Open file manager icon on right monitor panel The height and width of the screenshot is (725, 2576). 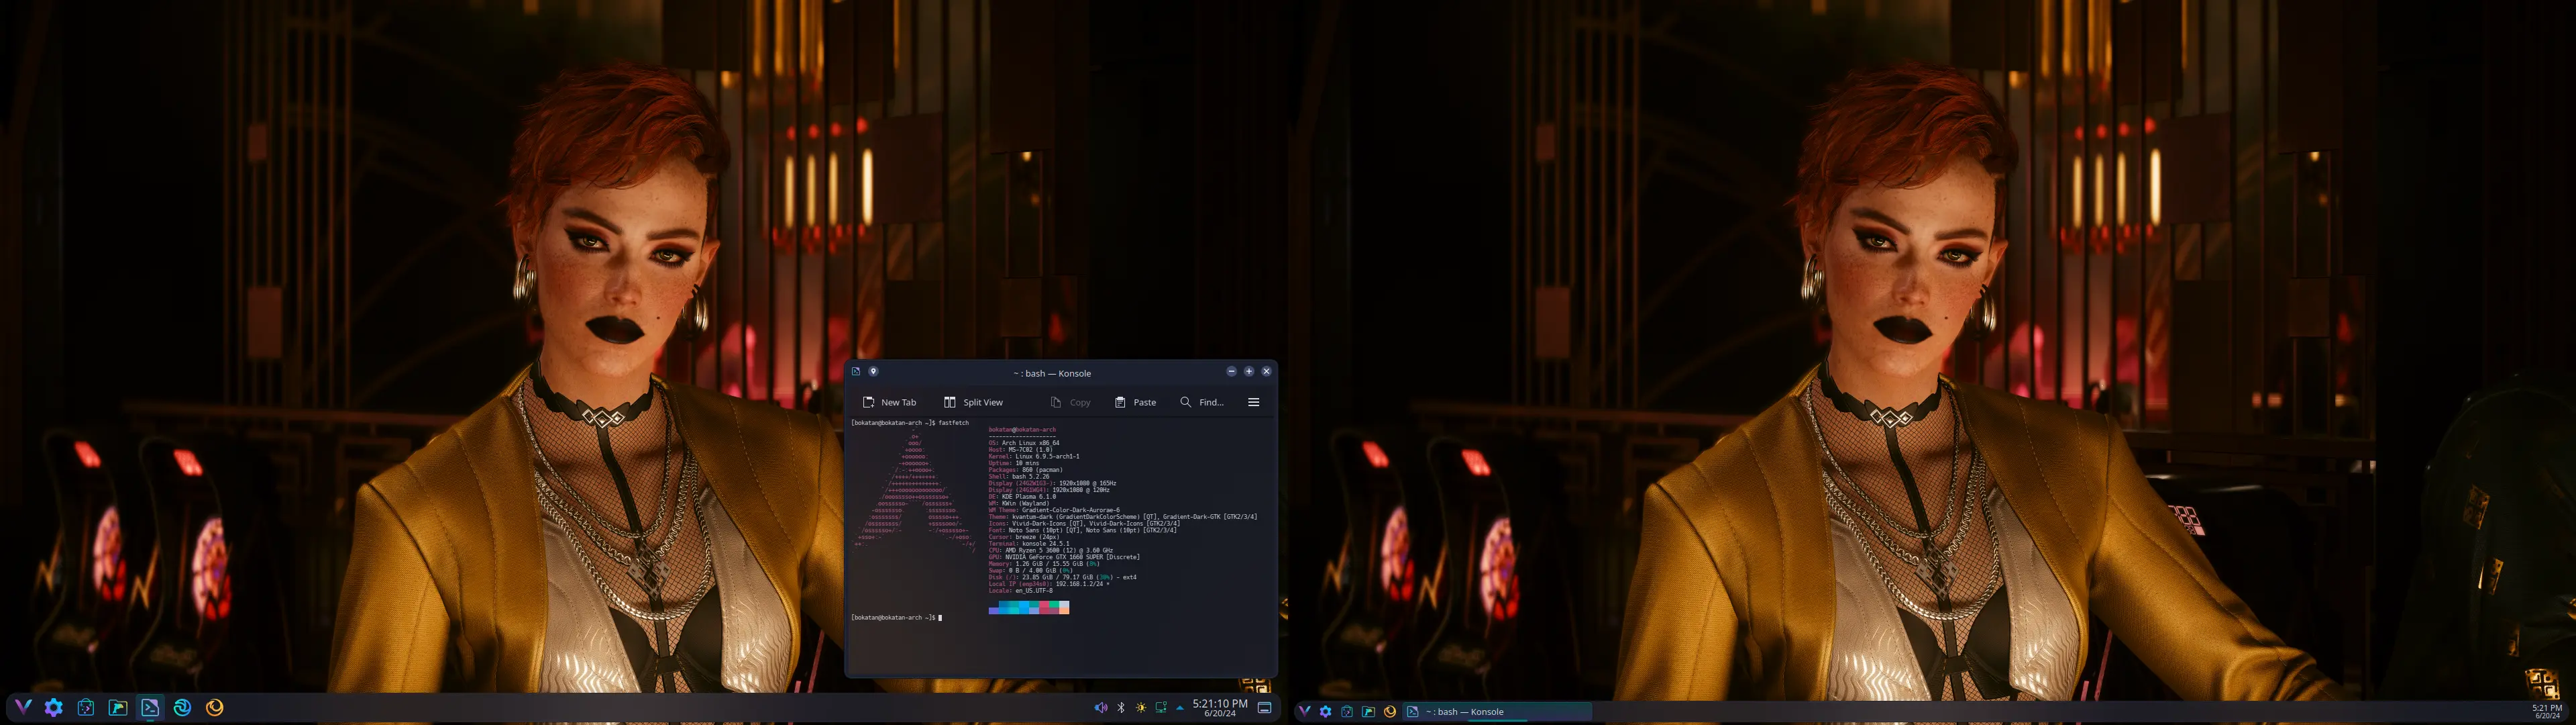click(x=1368, y=711)
